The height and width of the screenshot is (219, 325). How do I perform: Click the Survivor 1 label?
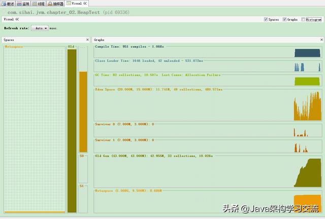point(124,140)
